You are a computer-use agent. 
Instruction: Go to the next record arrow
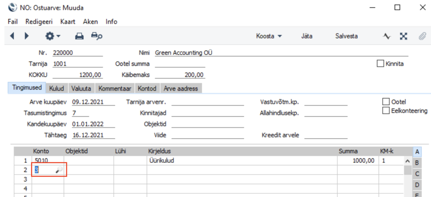pyautogui.click(x=27, y=37)
